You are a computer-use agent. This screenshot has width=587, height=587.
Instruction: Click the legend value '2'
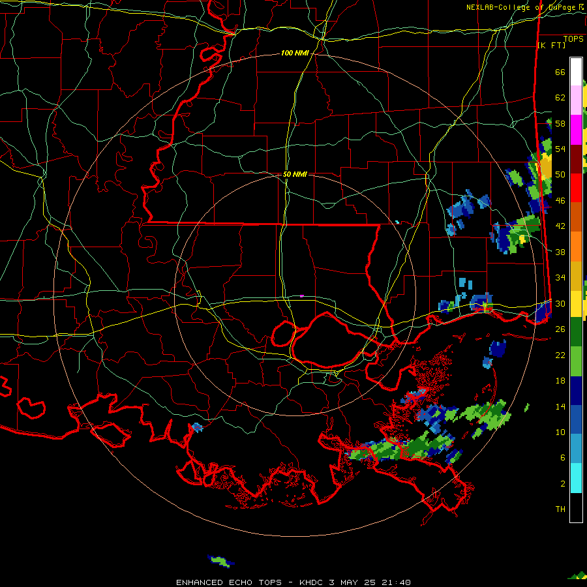coord(563,484)
